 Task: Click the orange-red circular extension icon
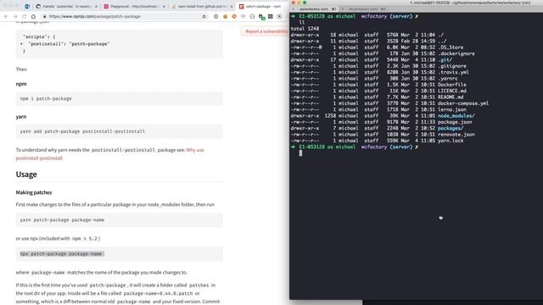coord(234,16)
